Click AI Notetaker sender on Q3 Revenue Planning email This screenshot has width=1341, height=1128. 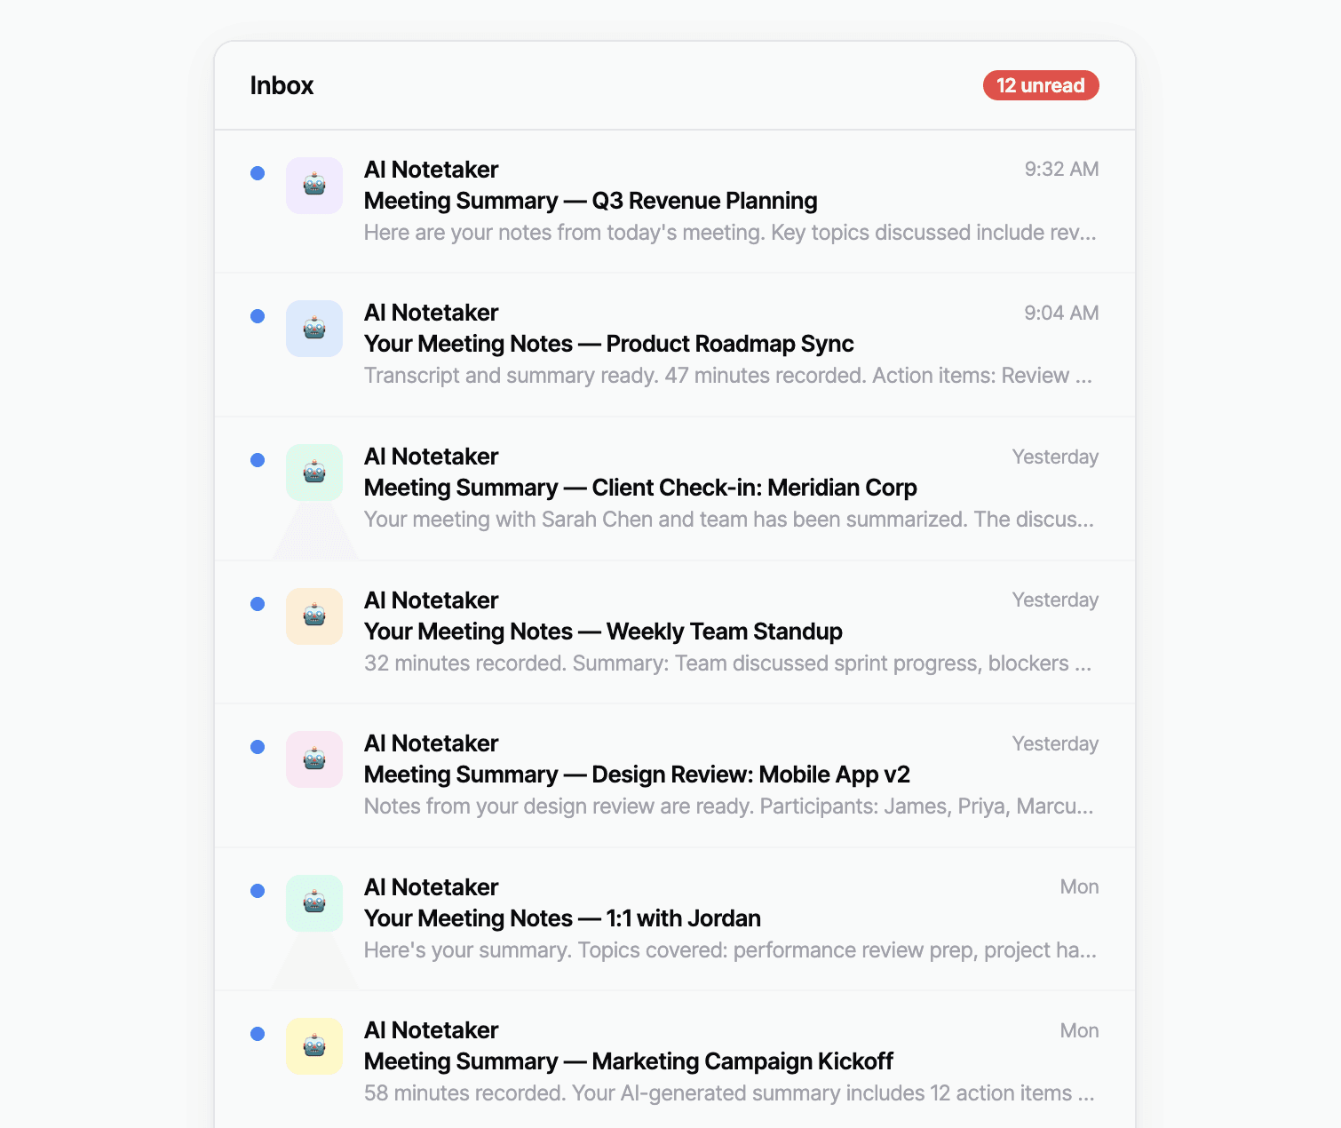click(432, 170)
